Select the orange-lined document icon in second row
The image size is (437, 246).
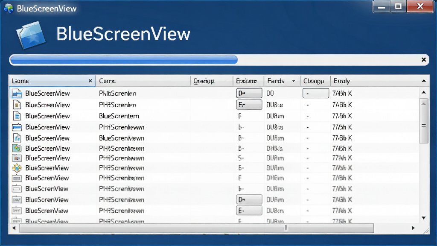pos(17,105)
